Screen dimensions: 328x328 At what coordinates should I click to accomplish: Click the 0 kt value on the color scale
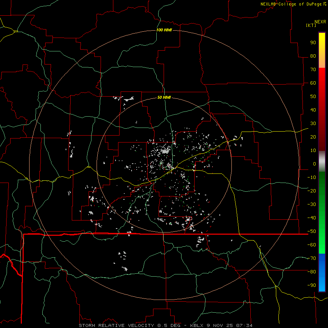(315, 164)
